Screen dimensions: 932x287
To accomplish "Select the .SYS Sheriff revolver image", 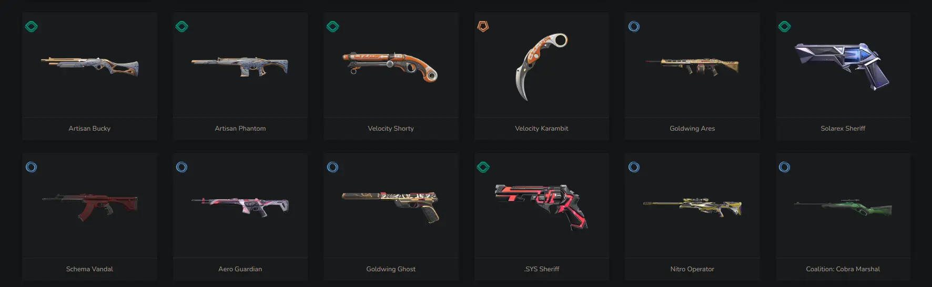I will pos(541,207).
